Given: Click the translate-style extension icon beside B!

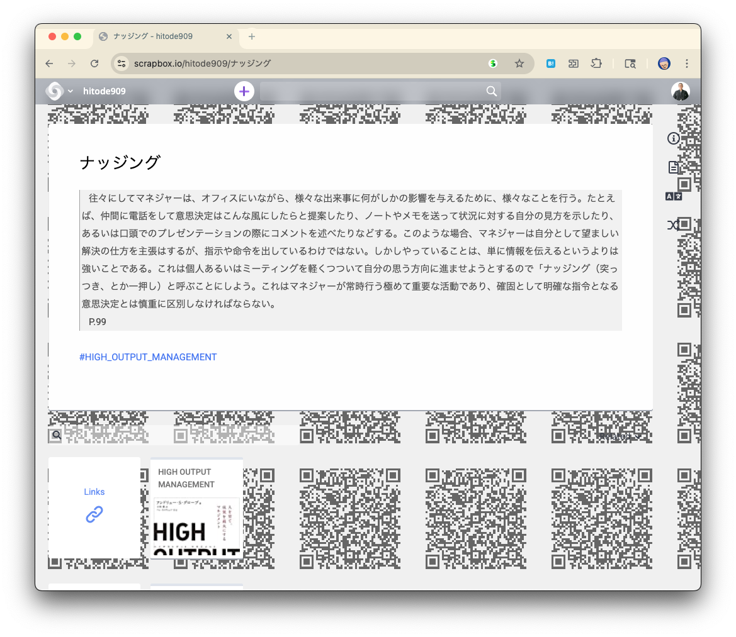Looking at the screenshot, I should click(573, 64).
